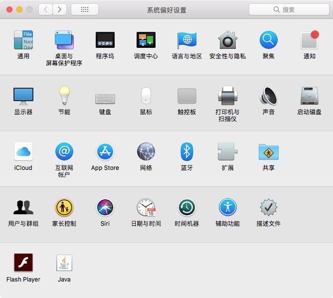Viewport: 333px width, 298px height.
Task: Open 节能 energy saver lightbulb icon
Action: pyautogui.click(x=64, y=96)
